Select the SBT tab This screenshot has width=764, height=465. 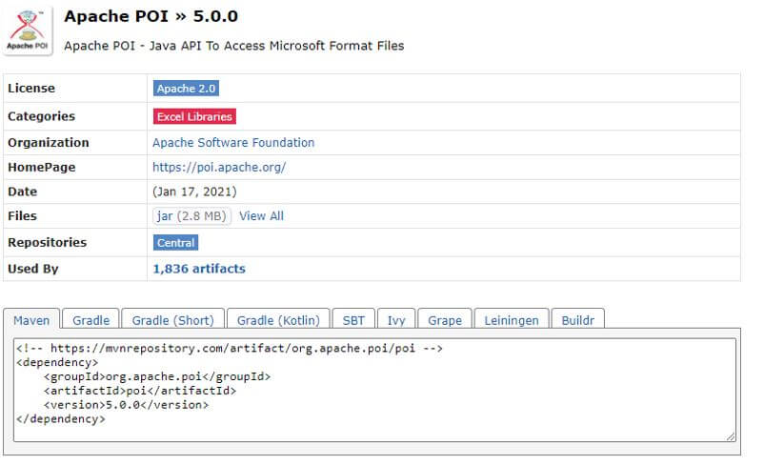tap(353, 320)
